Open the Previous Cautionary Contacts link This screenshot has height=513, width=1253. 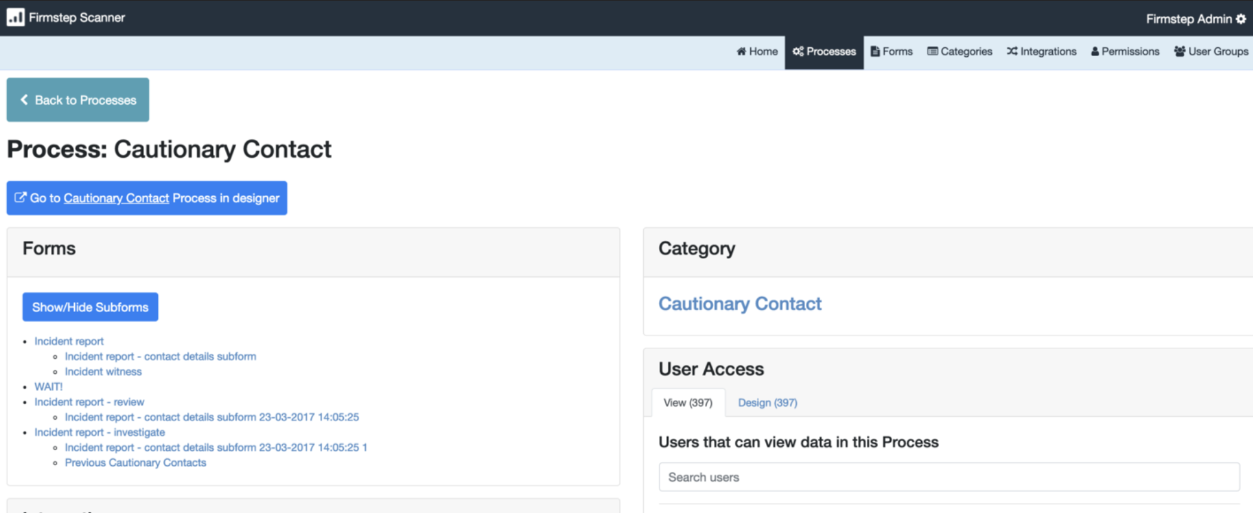tap(135, 463)
